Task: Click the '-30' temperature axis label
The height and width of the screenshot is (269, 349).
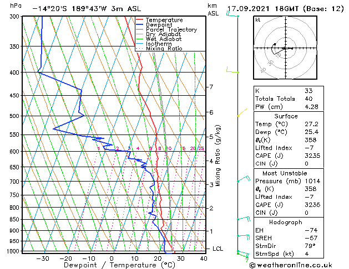Action: pos(43,258)
